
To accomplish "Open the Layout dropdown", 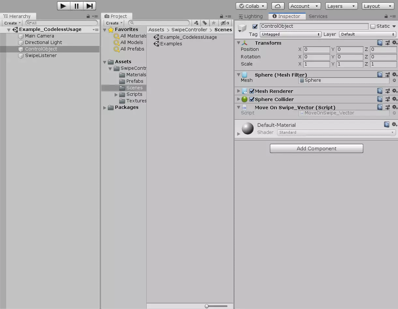I will [x=378, y=6].
